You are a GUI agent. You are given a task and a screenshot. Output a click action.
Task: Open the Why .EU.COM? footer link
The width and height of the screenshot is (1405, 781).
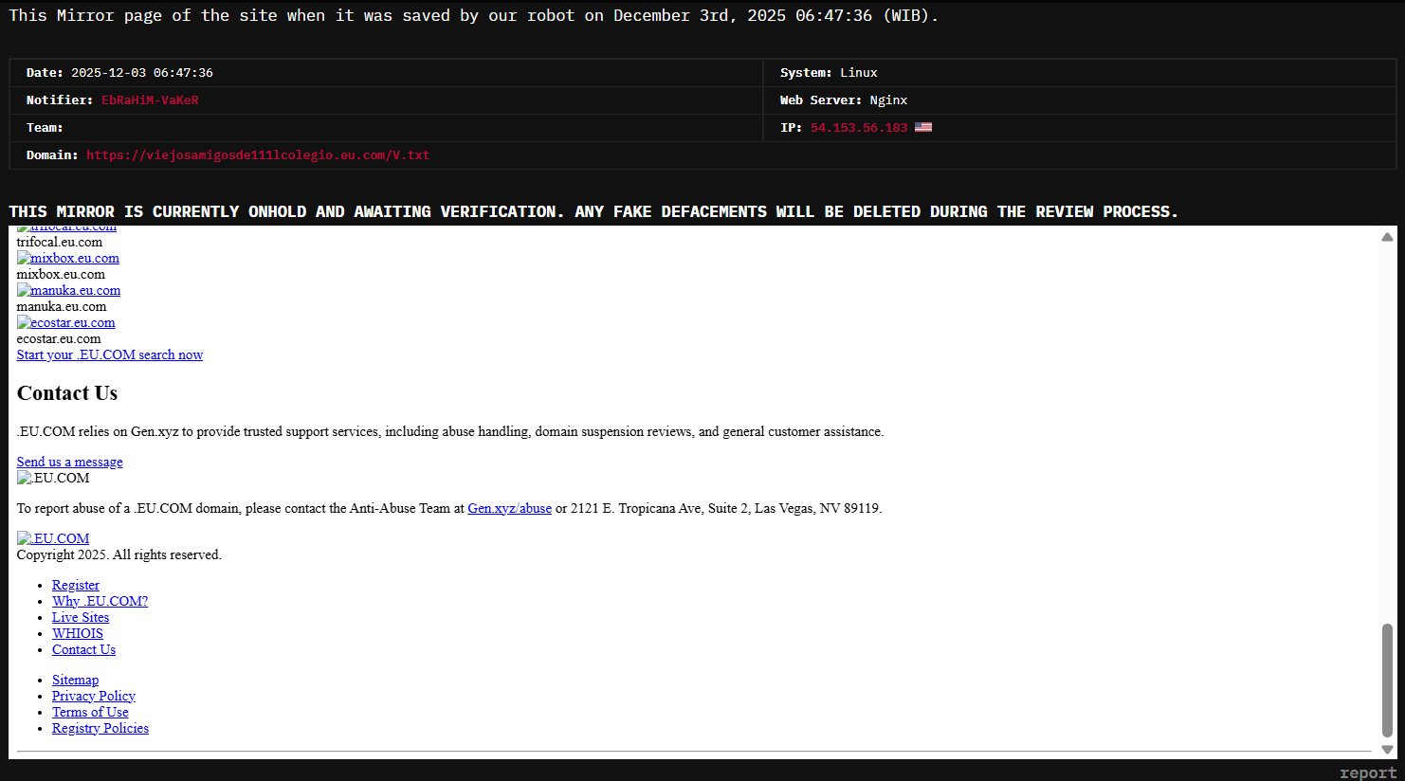(x=100, y=601)
